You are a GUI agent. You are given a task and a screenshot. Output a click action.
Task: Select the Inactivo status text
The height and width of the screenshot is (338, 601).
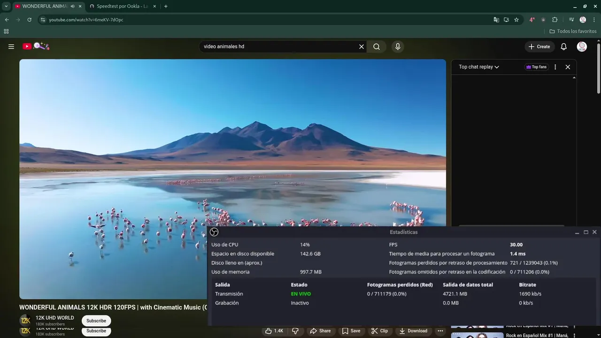tap(300, 303)
